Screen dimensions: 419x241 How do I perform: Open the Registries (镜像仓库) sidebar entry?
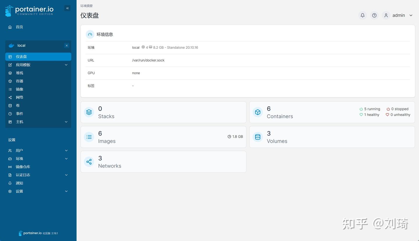pos(23,167)
